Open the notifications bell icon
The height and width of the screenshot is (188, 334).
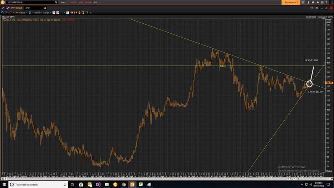pos(318,3)
